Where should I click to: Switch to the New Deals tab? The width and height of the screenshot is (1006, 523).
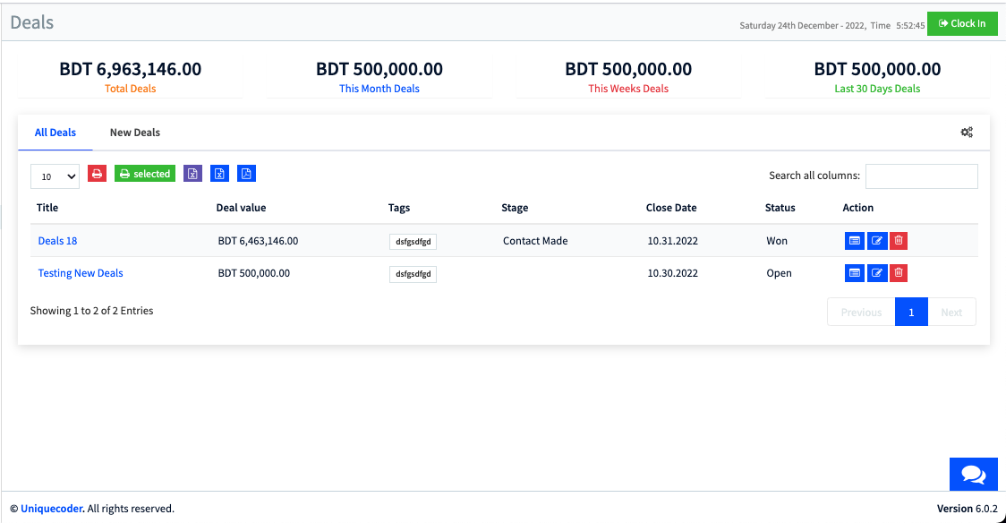point(135,133)
